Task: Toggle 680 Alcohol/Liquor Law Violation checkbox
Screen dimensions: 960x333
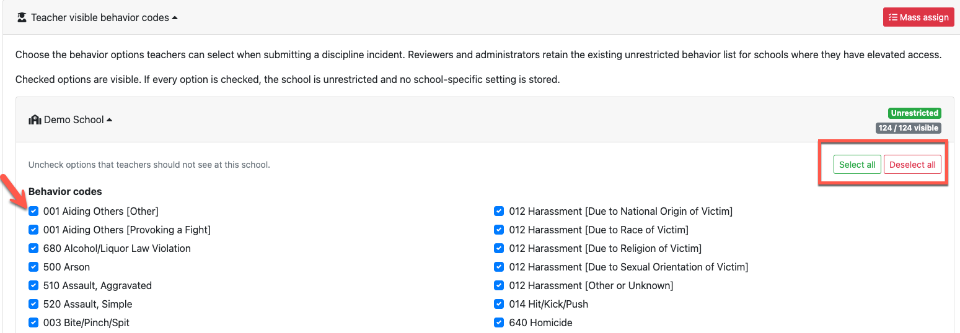Action: point(33,248)
